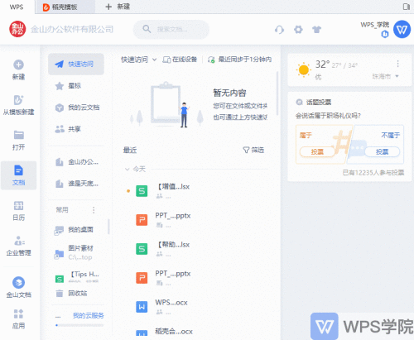Select the 文档 sidebar item

coord(18,175)
